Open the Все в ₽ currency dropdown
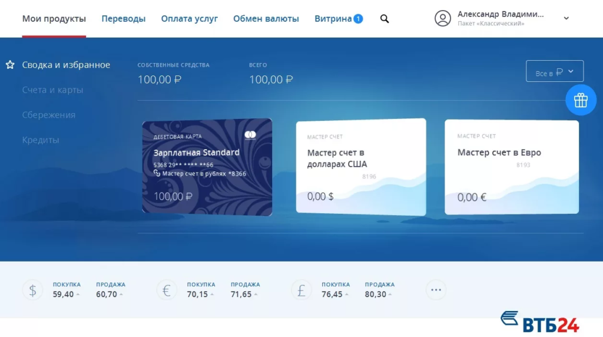The width and height of the screenshot is (603, 337). (555, 71)
